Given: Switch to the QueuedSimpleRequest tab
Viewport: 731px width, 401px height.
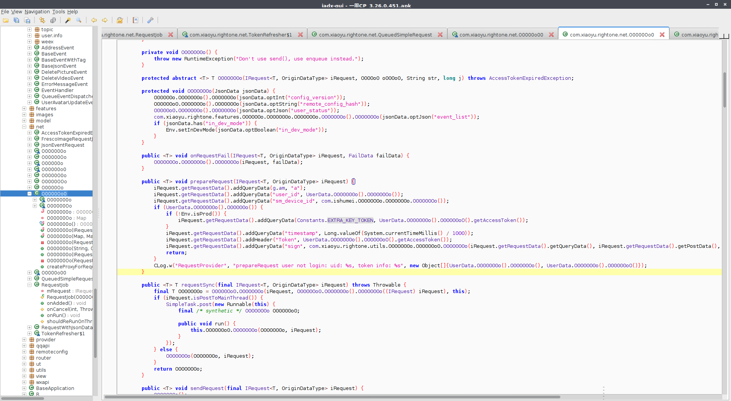Looking at the screenshot, I should coord(375,35).
